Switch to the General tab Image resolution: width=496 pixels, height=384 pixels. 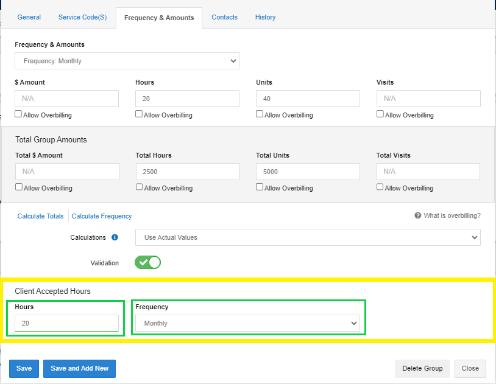pos(29,18)
